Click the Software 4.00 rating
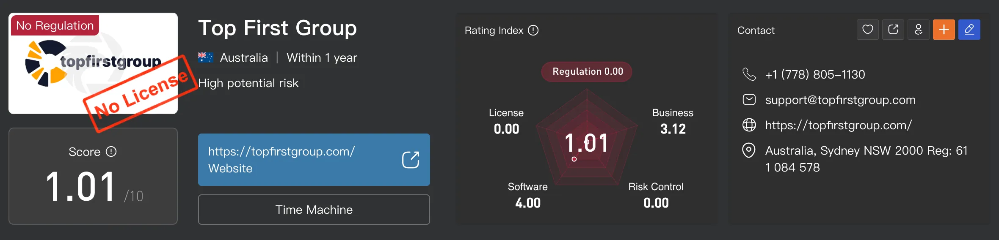 528,196
